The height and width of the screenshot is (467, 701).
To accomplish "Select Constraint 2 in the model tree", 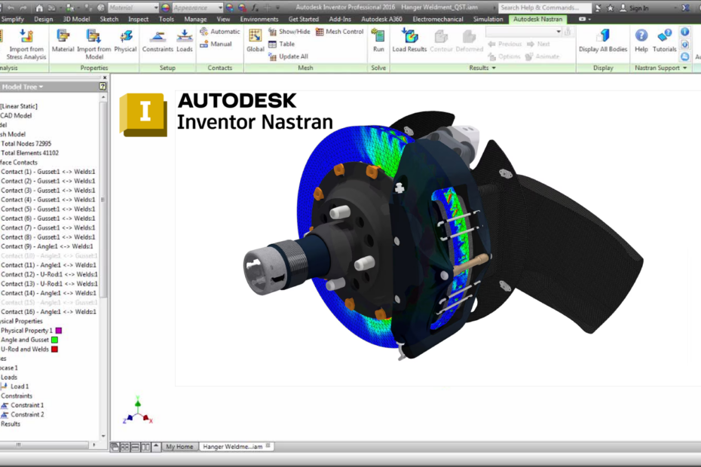I will 27,415.
